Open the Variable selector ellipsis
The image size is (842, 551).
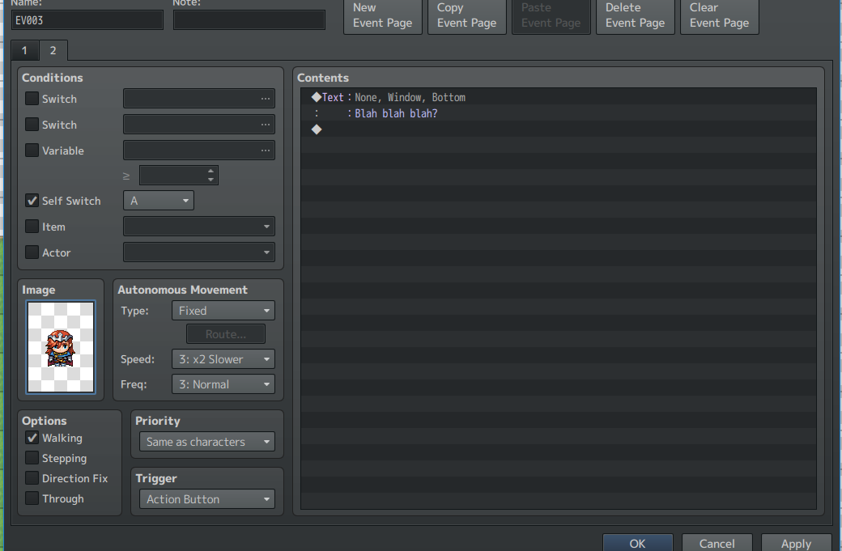coord(266,150)
